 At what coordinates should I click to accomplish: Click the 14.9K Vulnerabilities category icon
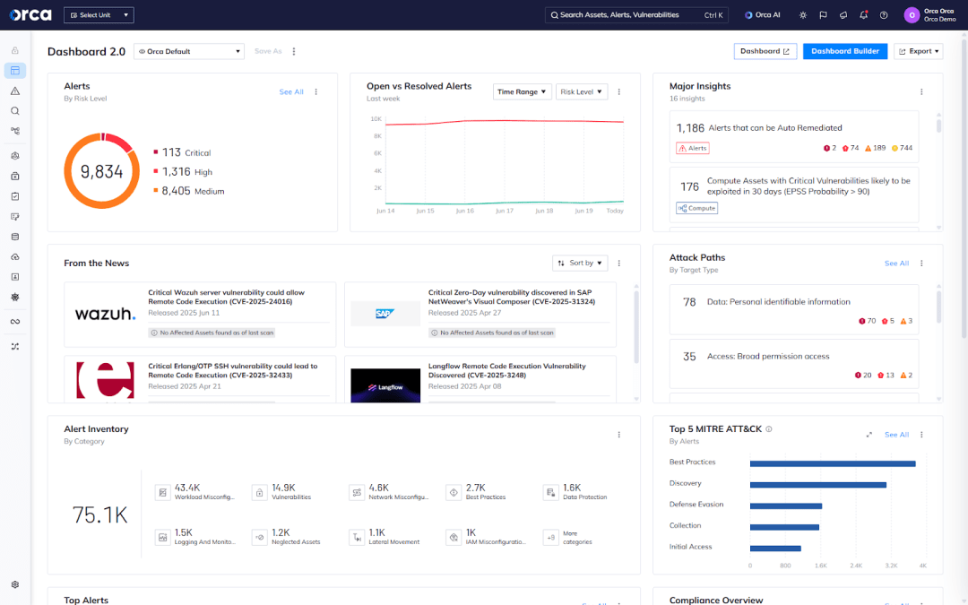tap(259, 493)
